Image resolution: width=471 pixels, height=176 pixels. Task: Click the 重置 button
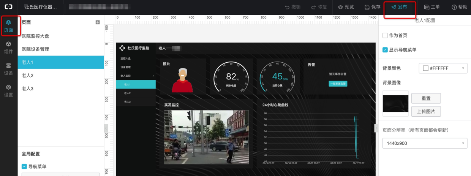point(426,98)
